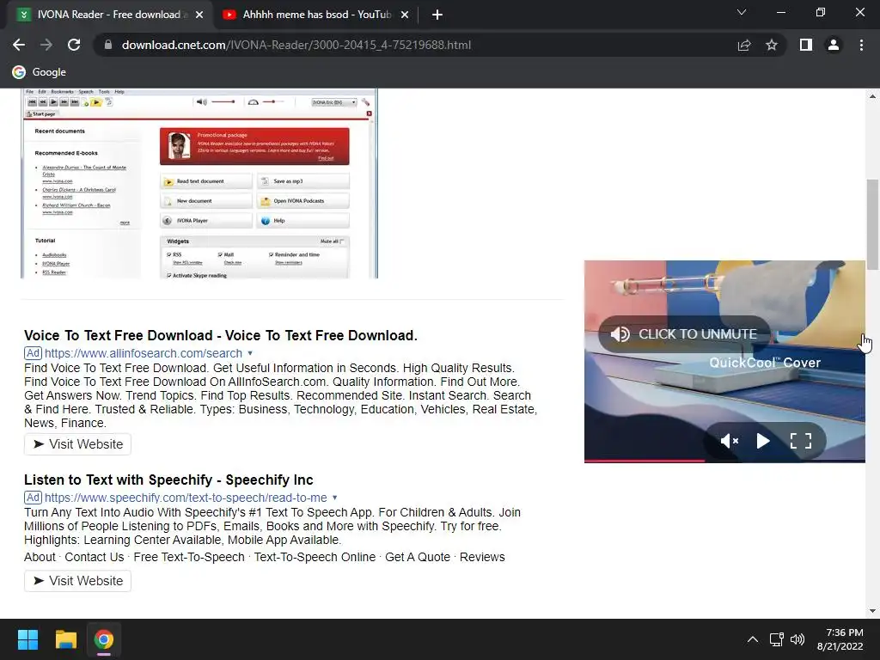Expand the Speechify ad dropdown arrow
Screen dimensions: 880x660
[x=335, y=498]
